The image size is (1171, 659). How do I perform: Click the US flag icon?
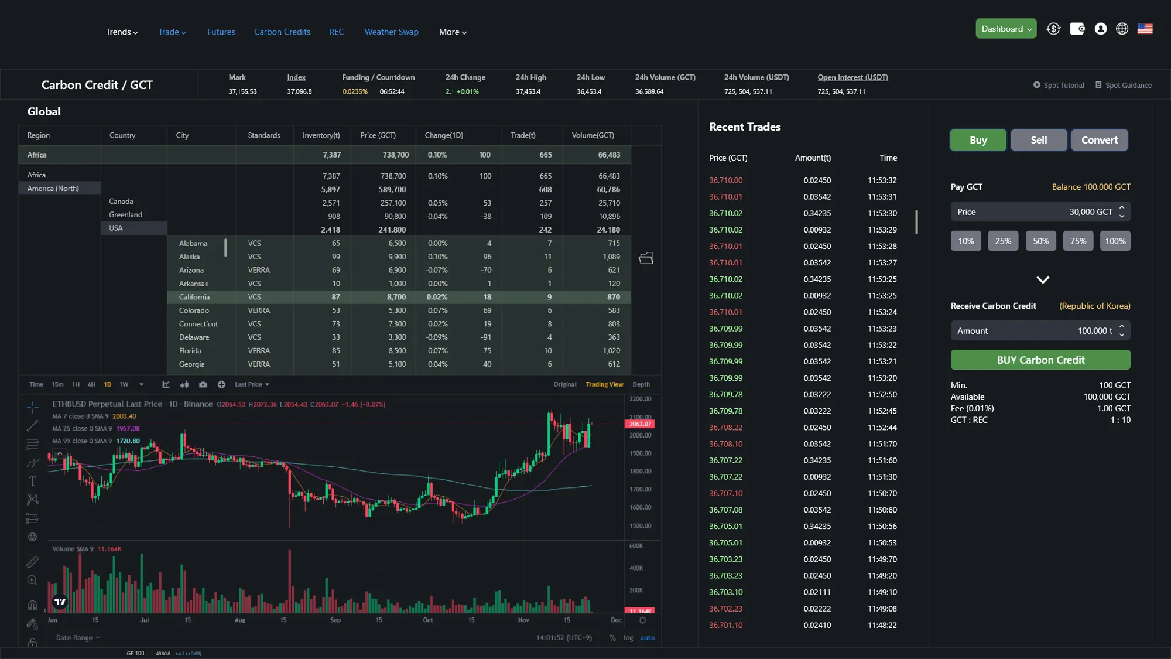click(1145, 29)
